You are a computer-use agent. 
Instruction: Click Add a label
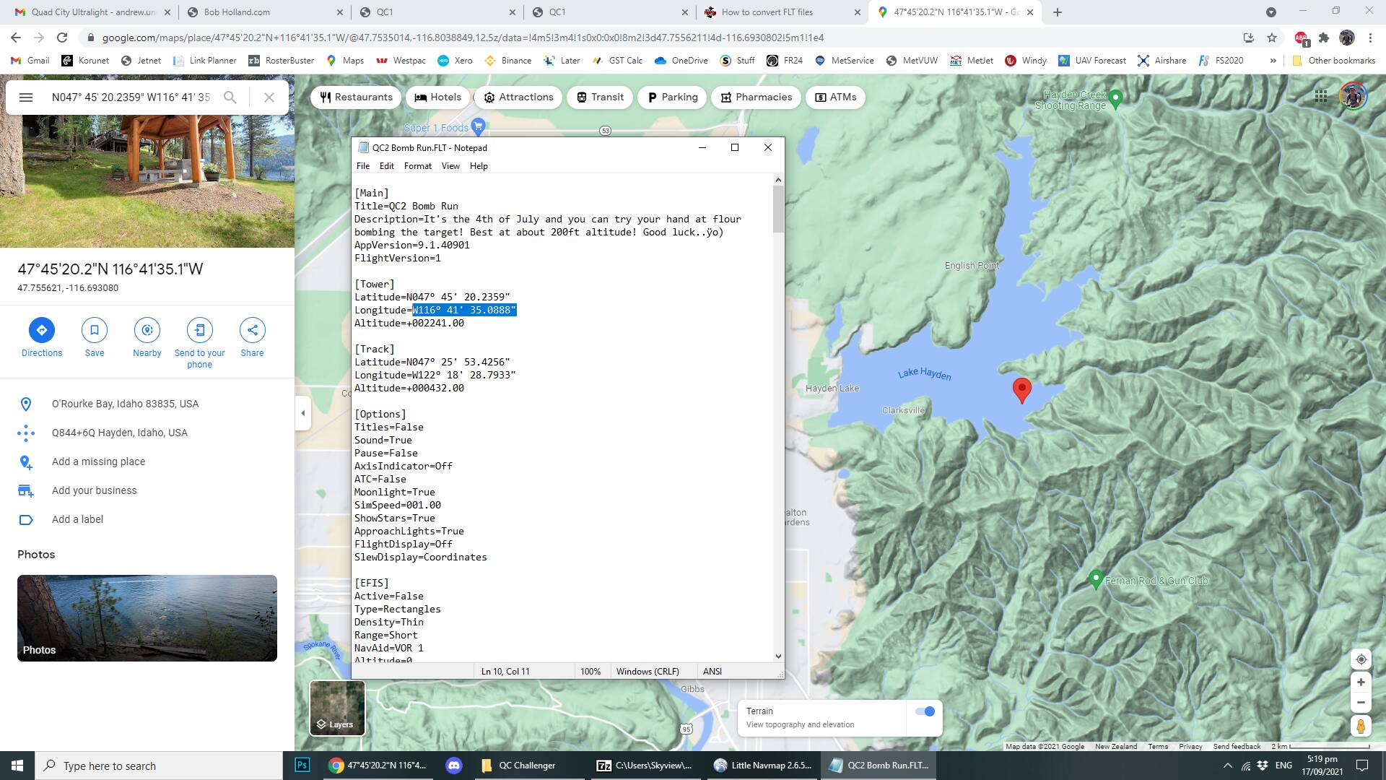147,519
